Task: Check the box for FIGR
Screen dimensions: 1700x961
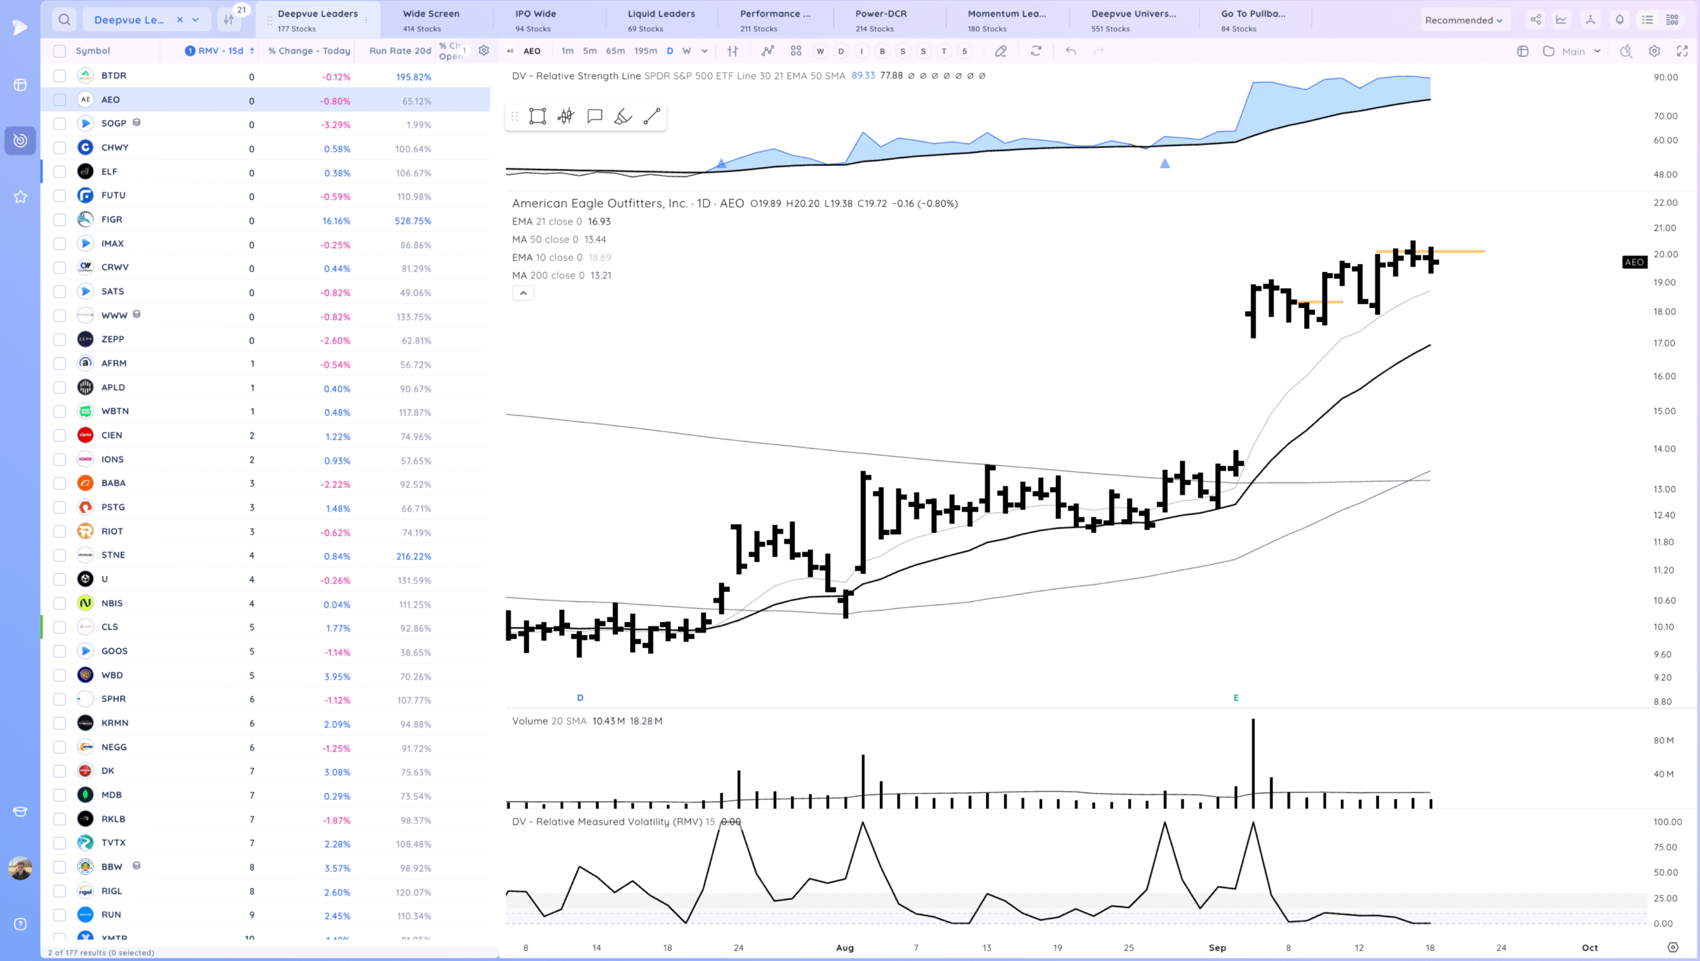Action: (x=60, y=220)
